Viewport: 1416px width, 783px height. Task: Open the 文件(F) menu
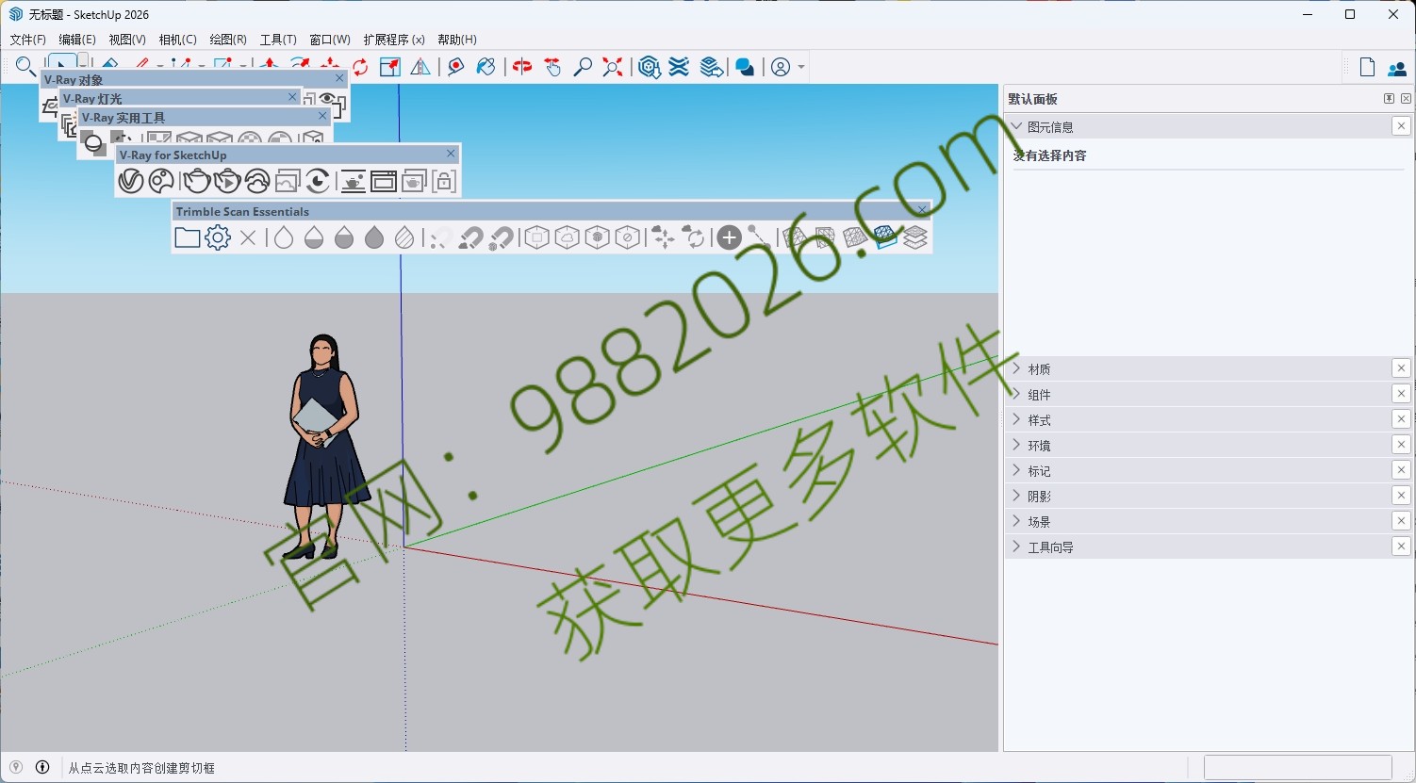28,40
